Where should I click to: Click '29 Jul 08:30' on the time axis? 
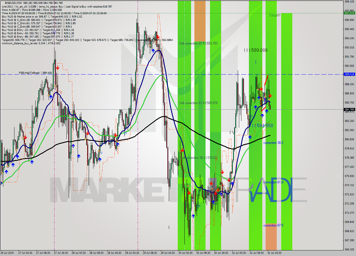pyautogui.click(x=150, y=253)
